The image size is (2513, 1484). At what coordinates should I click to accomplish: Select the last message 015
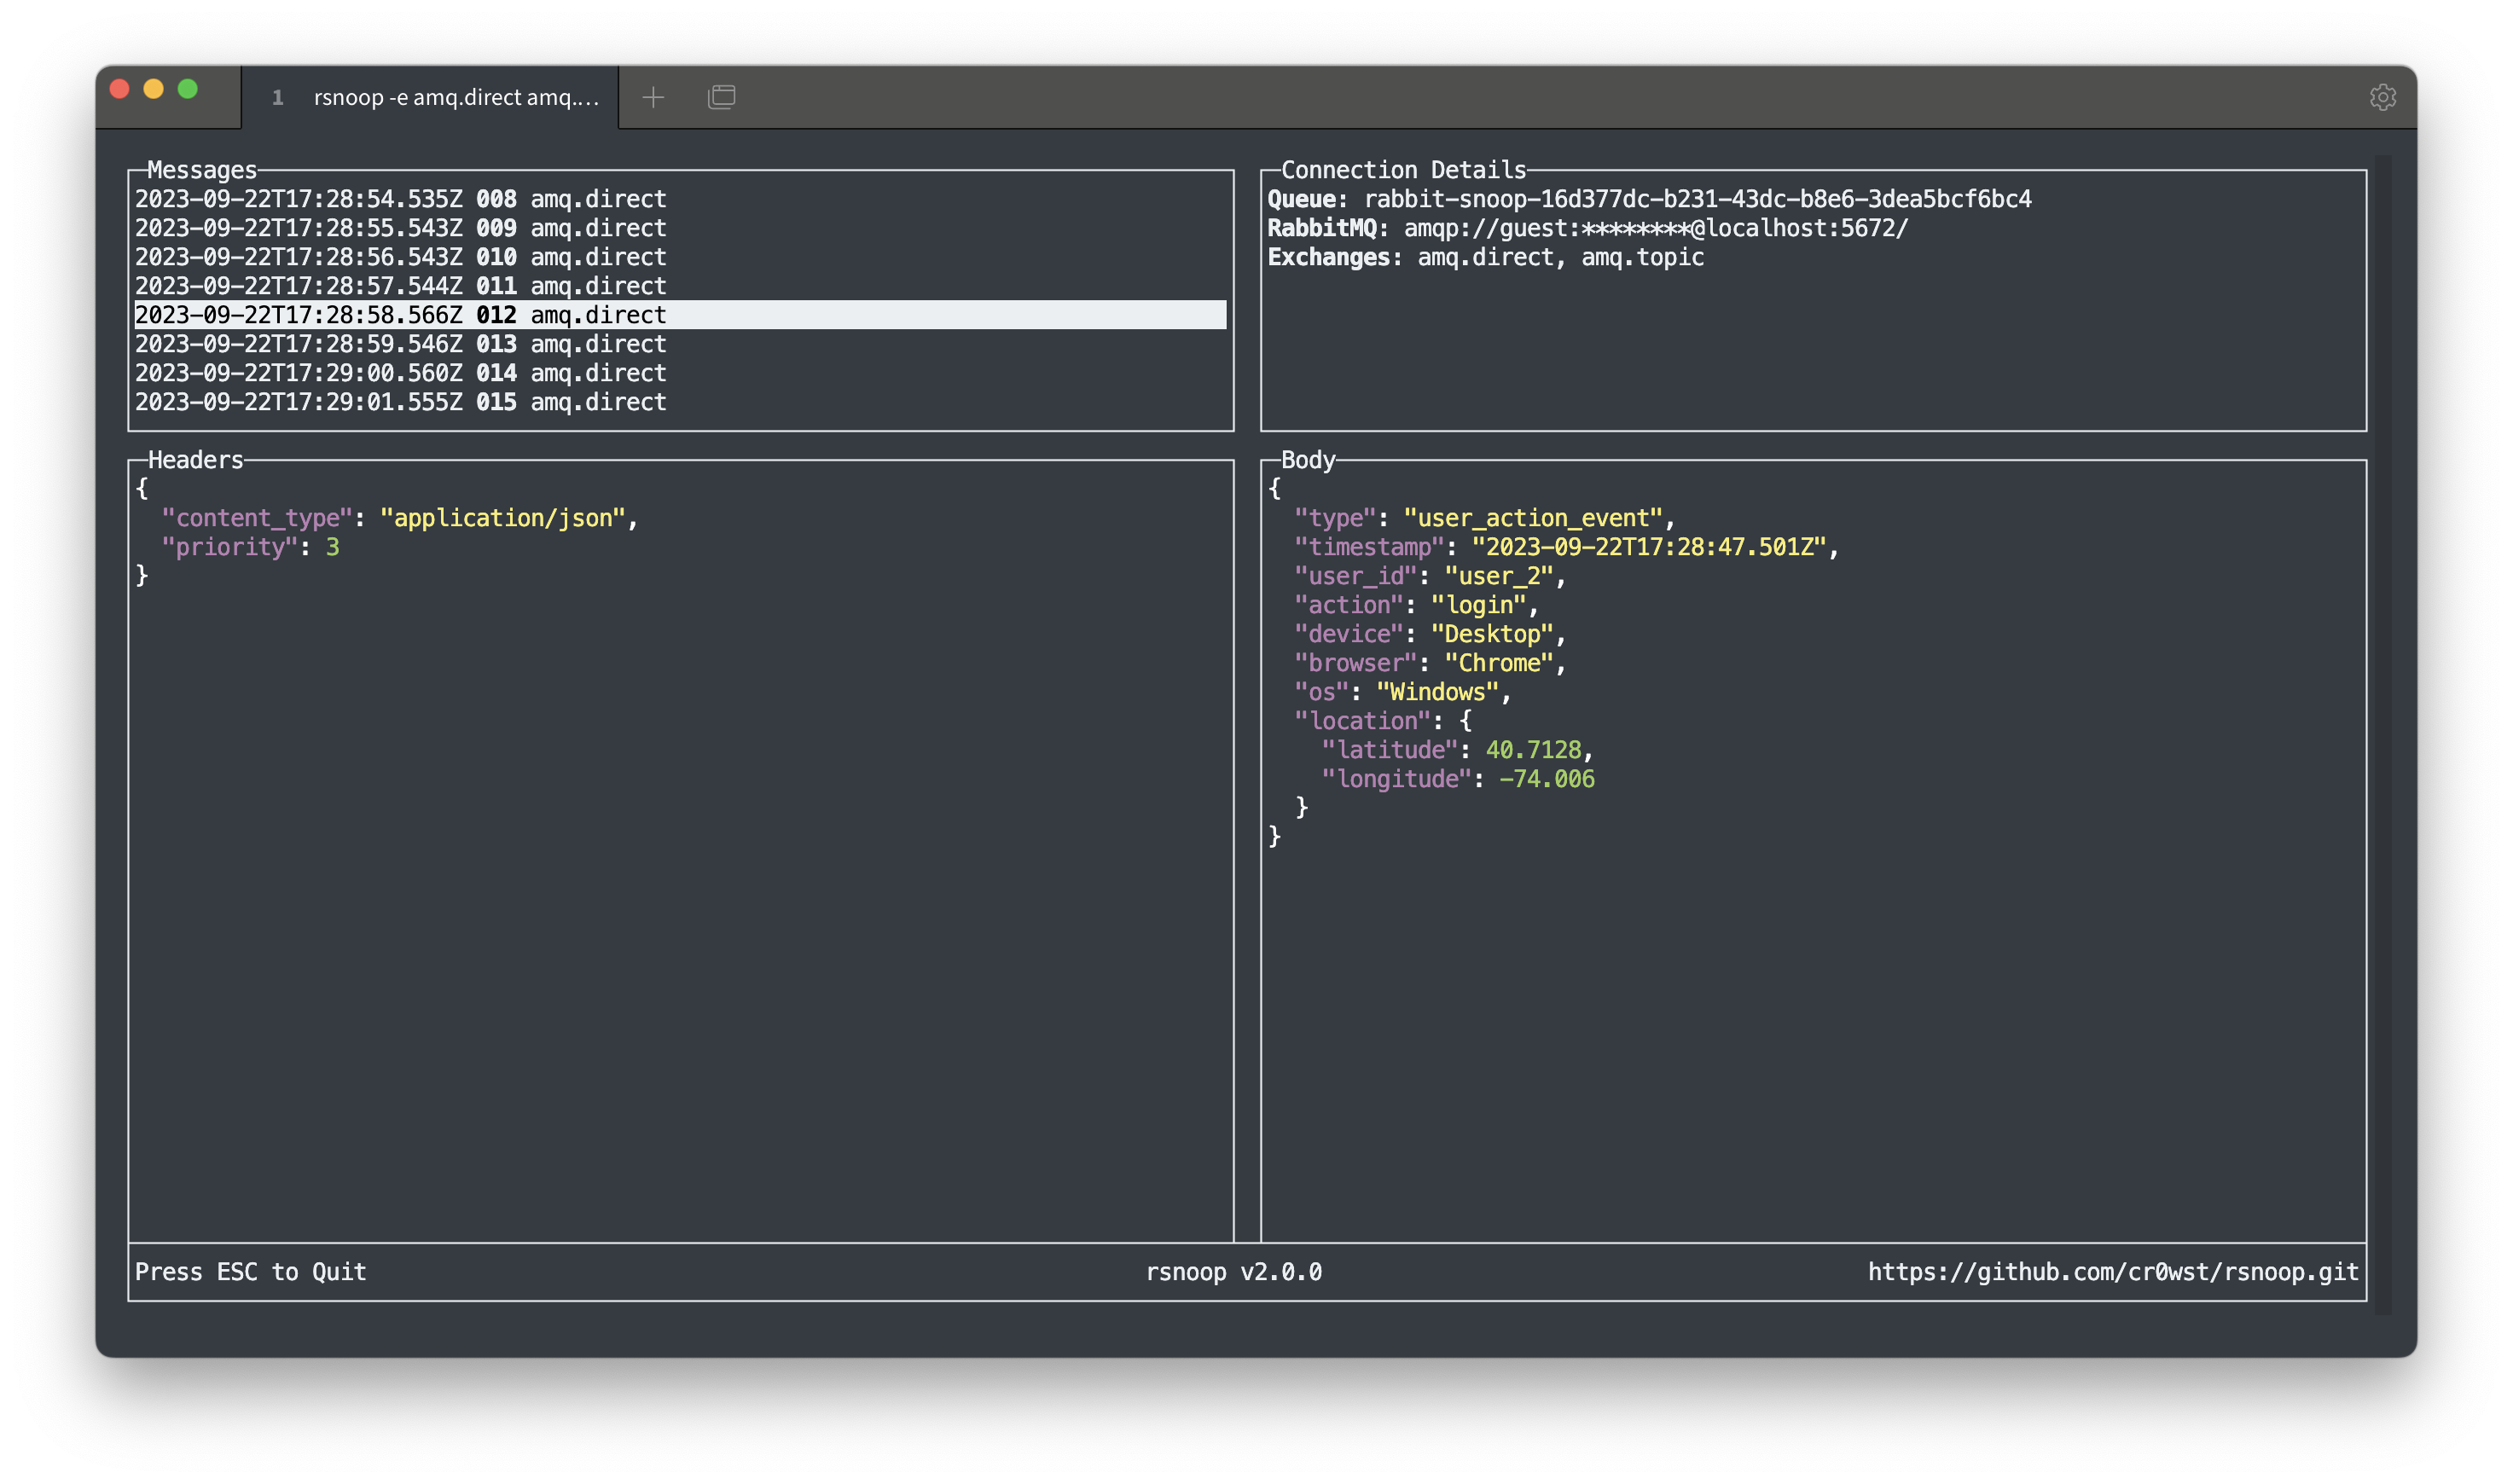coord(400,402)
